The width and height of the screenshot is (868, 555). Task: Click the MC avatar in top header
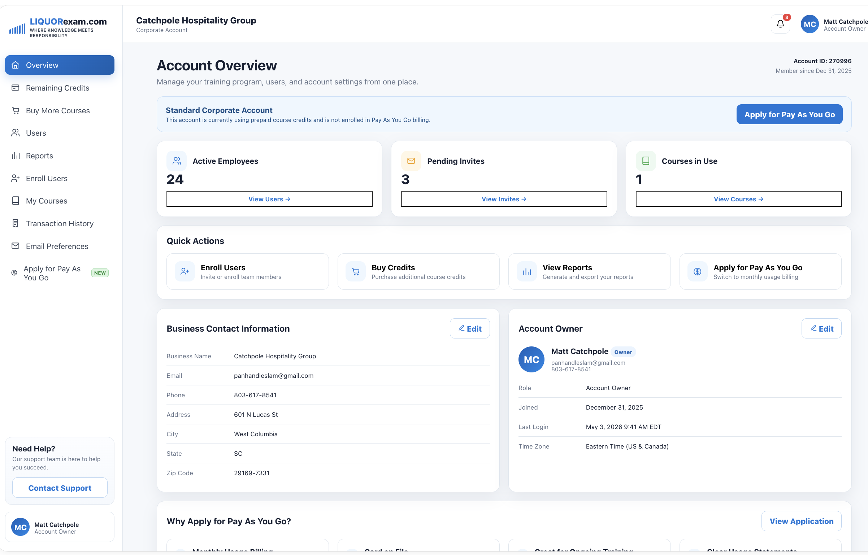[x=810, y=24]
